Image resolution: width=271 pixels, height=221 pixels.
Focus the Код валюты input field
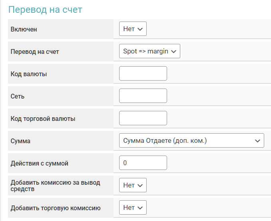pyautogui.click(x=143, y=73)
